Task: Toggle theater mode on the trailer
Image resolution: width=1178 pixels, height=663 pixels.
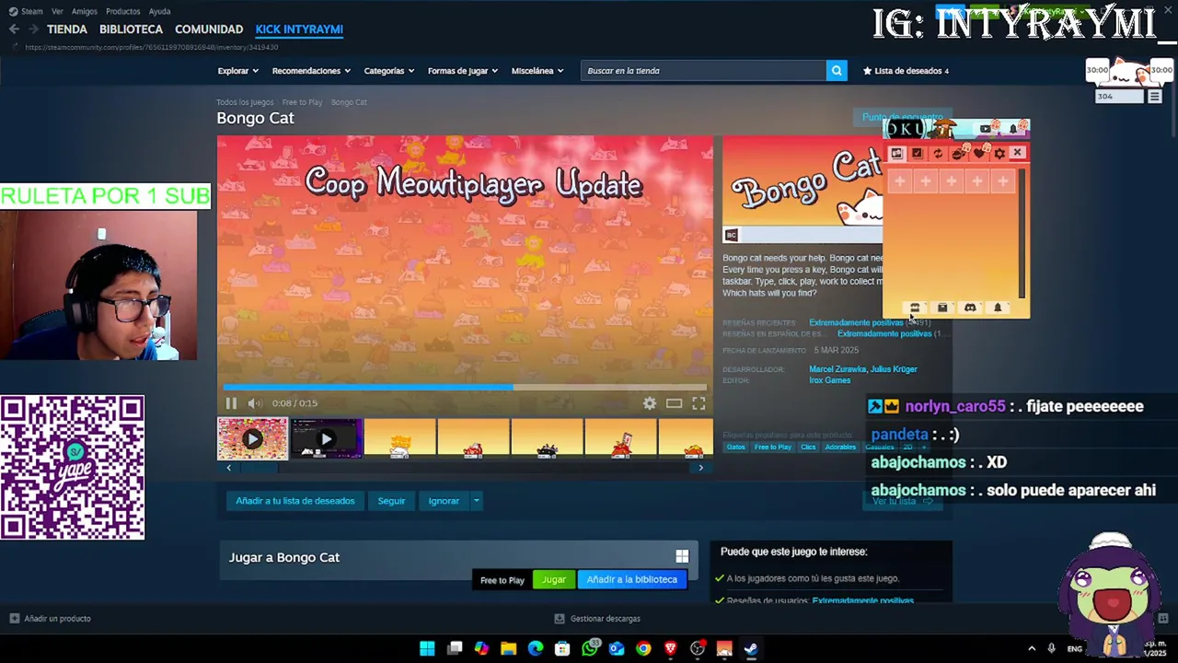Action: pyautogui.click(x=675, y=403)
